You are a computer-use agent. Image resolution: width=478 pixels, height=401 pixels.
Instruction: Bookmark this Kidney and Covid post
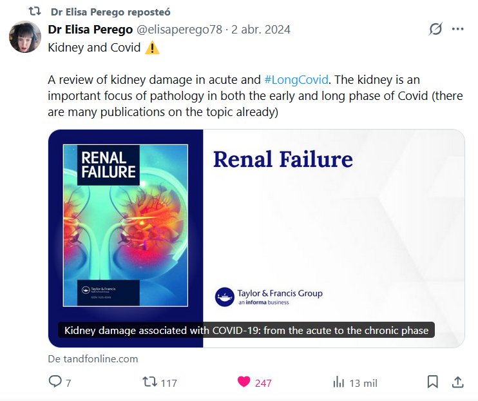433,382
